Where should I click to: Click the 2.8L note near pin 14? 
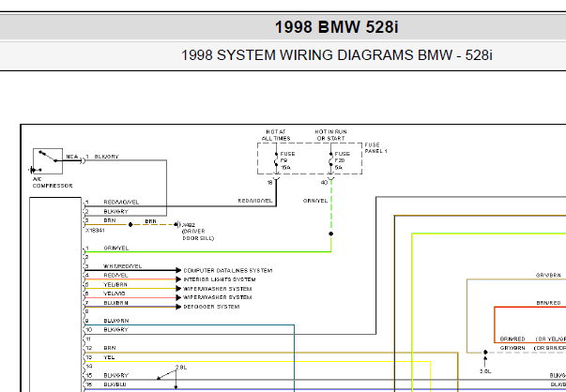pos(181,368)
